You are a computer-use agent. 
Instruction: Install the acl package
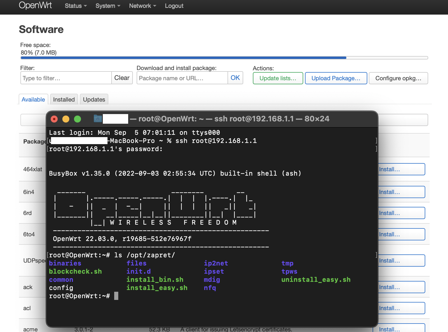(x=402, y=308)
